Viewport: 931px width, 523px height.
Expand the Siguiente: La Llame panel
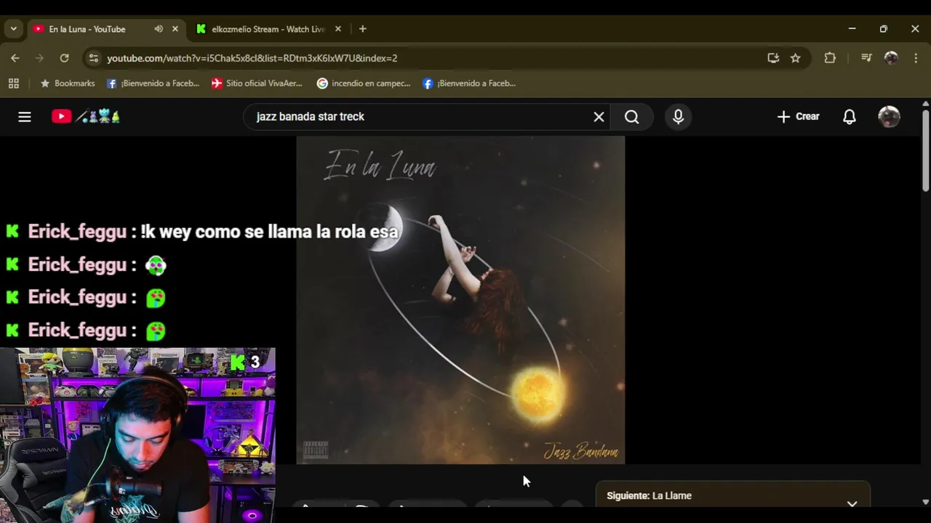tap(852, 503)
